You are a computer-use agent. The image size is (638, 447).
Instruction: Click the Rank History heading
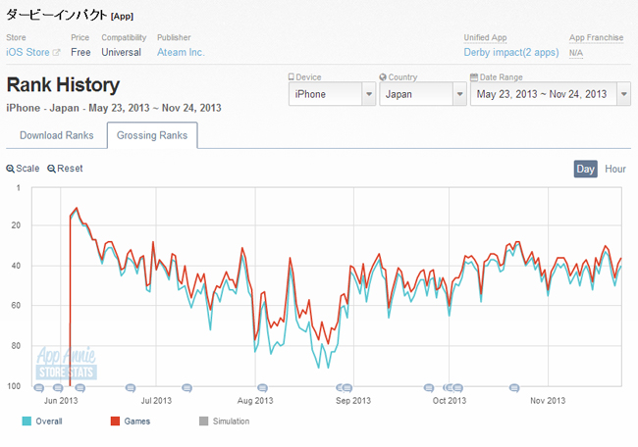point(63,85)
